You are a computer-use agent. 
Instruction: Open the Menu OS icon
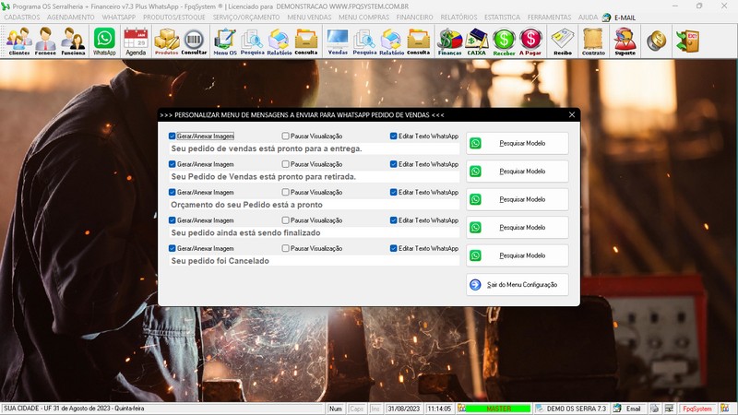coord(225,41)
